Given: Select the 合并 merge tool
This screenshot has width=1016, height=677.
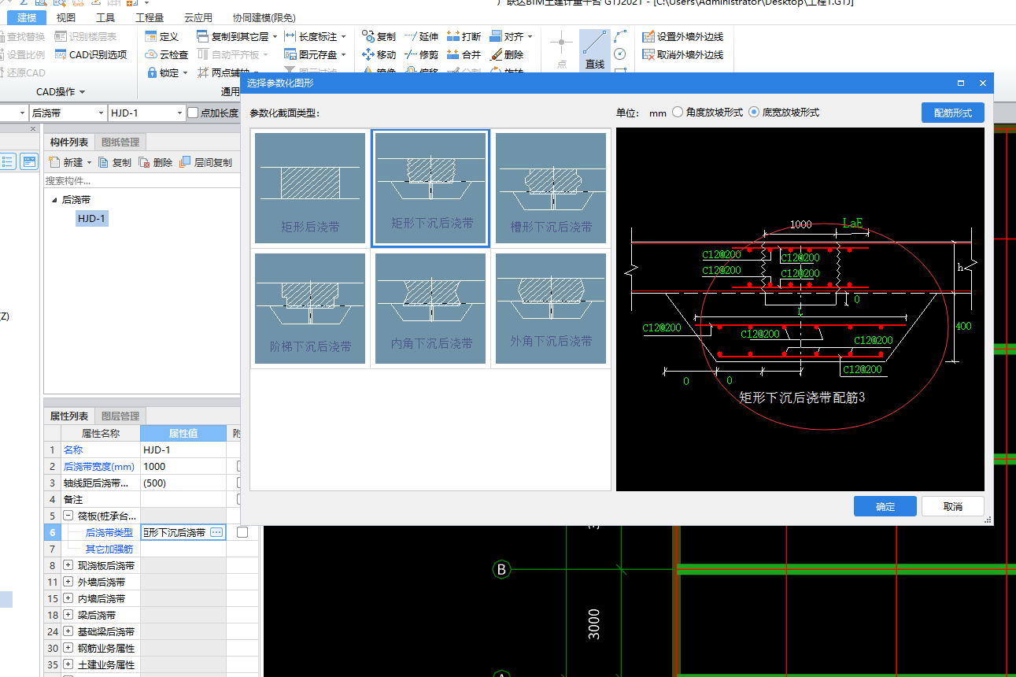Looking at the screenshot, I should [x=464, y=54].
